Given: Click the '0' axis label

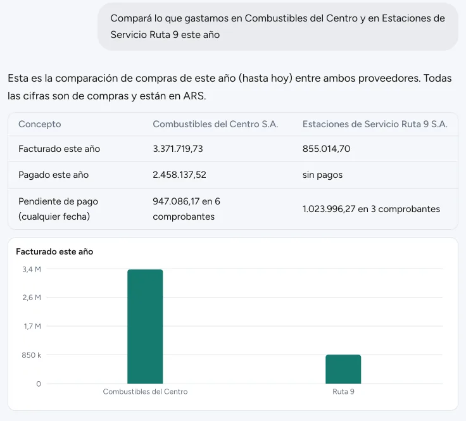Looking at the screenshot, I should click(x=39, y=384).
